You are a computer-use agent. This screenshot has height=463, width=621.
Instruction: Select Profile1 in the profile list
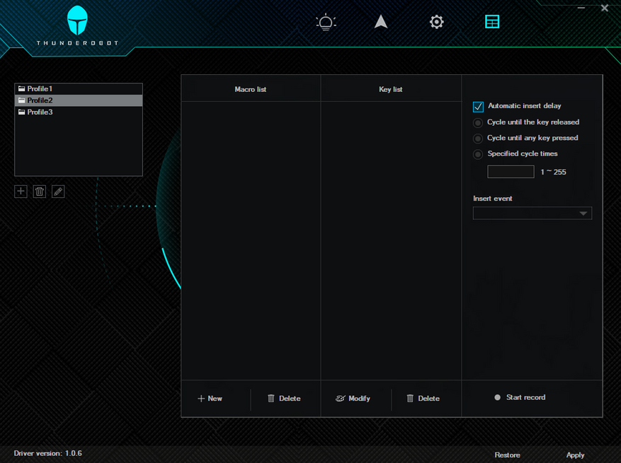click(79, 88)
